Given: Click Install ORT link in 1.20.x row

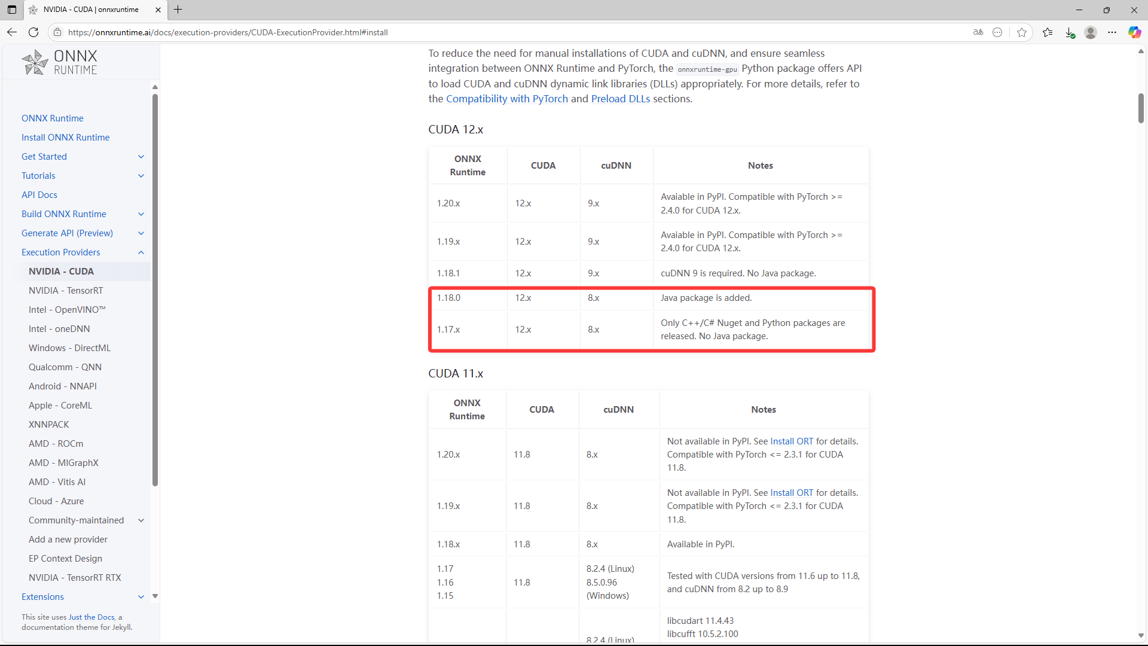Looking at the screenshot, I should (792, 441).
